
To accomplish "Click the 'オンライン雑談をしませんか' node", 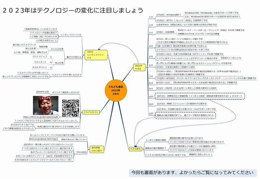I will pos(66,92).
